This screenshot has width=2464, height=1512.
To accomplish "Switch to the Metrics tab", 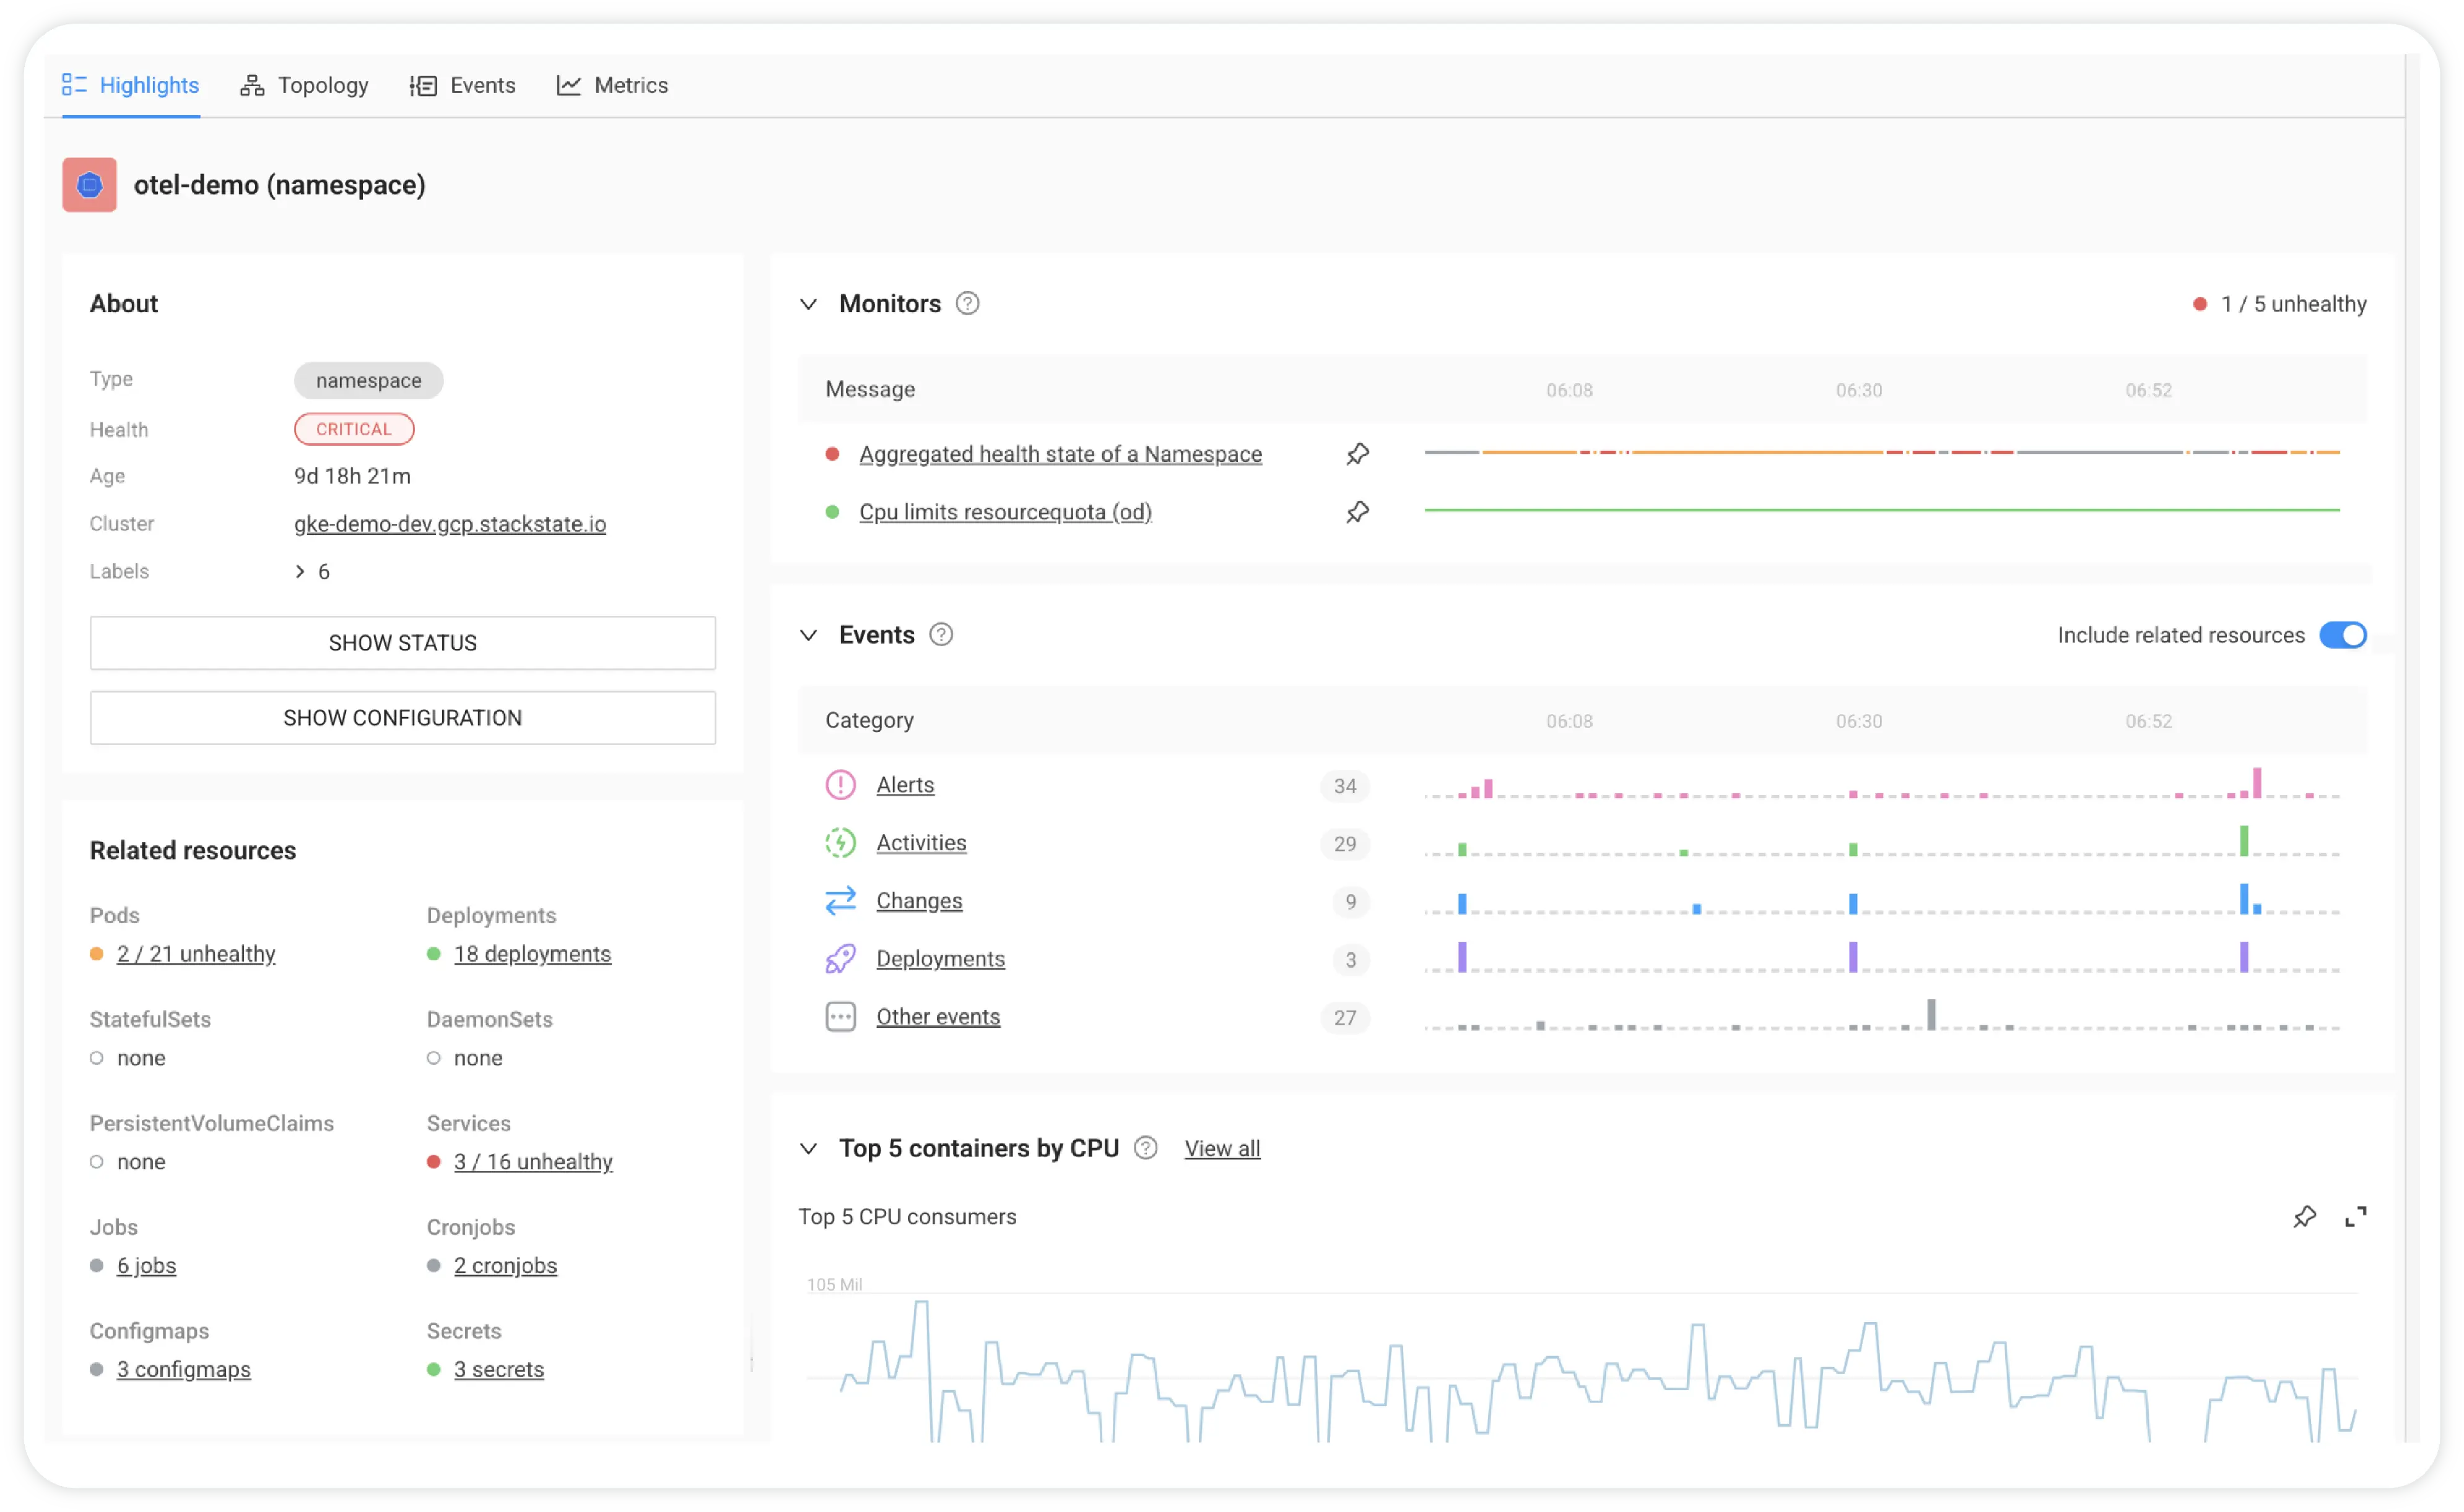I will click(630, 83).
